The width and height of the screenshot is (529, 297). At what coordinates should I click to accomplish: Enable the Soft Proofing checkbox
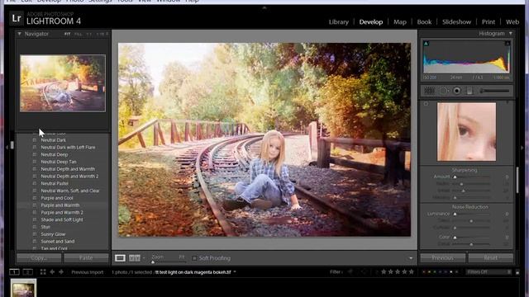194,258
